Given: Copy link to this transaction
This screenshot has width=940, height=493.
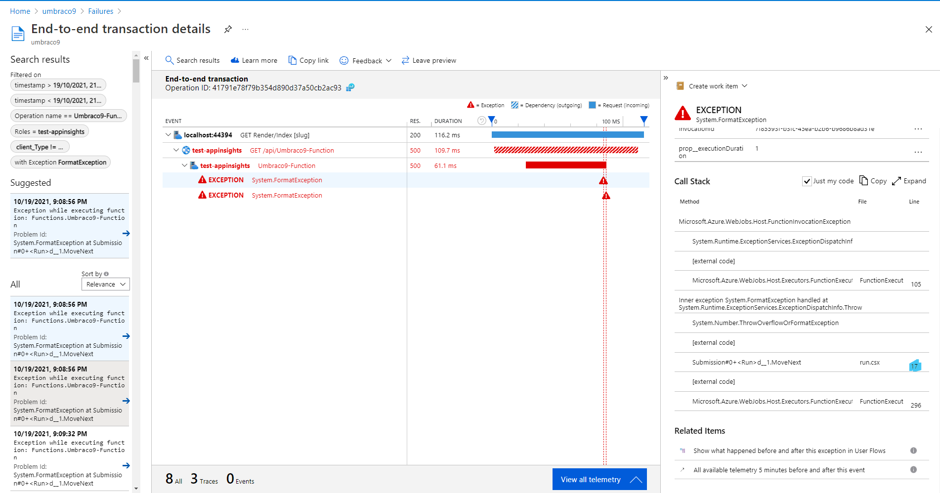Looking at the screenshot, I should [308, 60].
